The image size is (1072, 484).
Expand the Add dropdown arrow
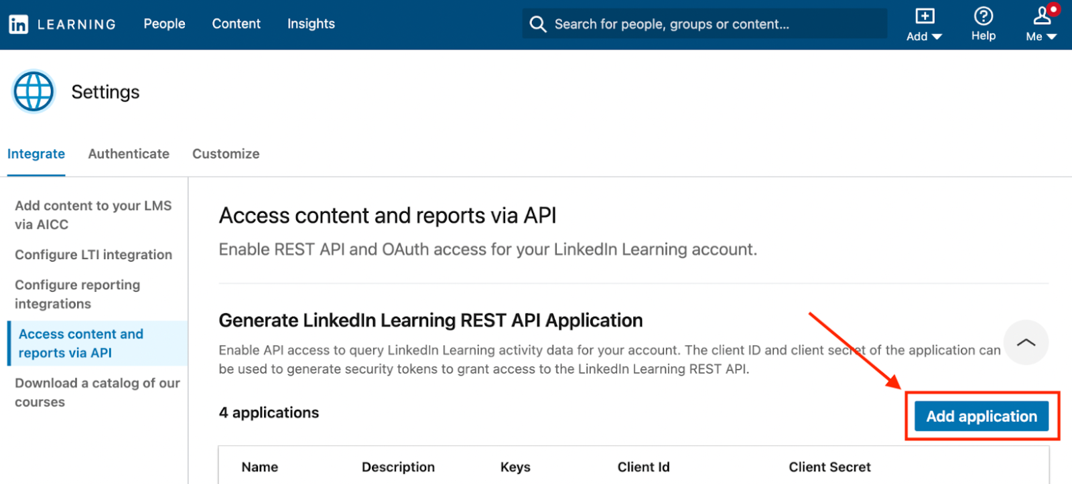click(x=937, y=37)
